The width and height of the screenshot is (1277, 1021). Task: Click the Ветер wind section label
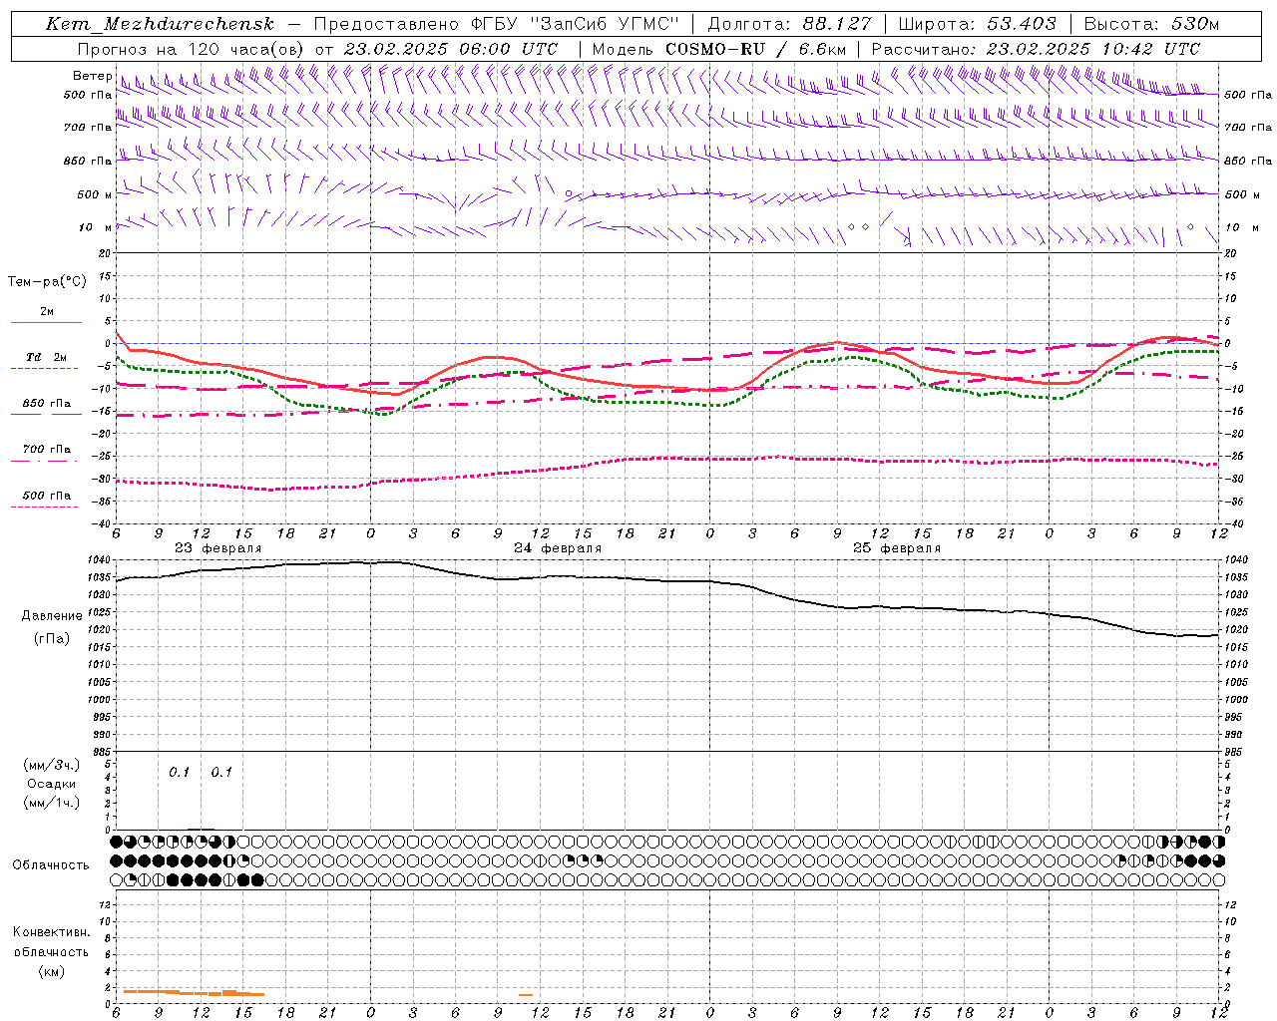coord(92,76)
